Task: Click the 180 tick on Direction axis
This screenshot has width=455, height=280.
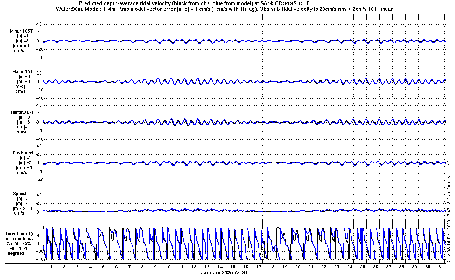Action: [x=40, y=228]
